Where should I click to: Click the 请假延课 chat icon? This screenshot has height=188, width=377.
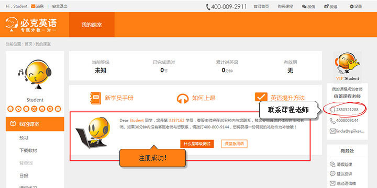[x=332, y=164]
